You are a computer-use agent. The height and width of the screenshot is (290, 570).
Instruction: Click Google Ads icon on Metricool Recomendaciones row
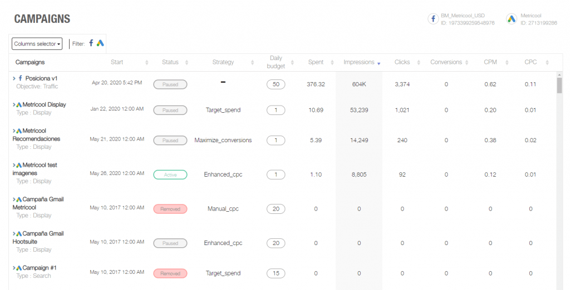(19, 131)
